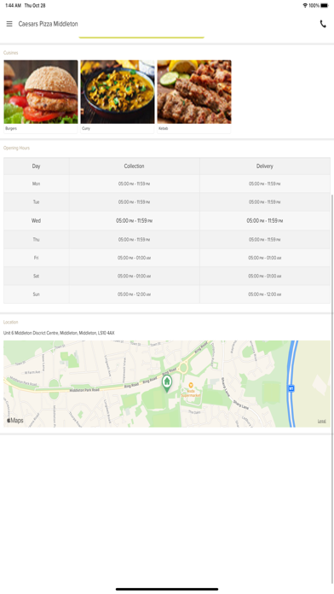
Task: Tap the phone call icon
Action: 323,24
